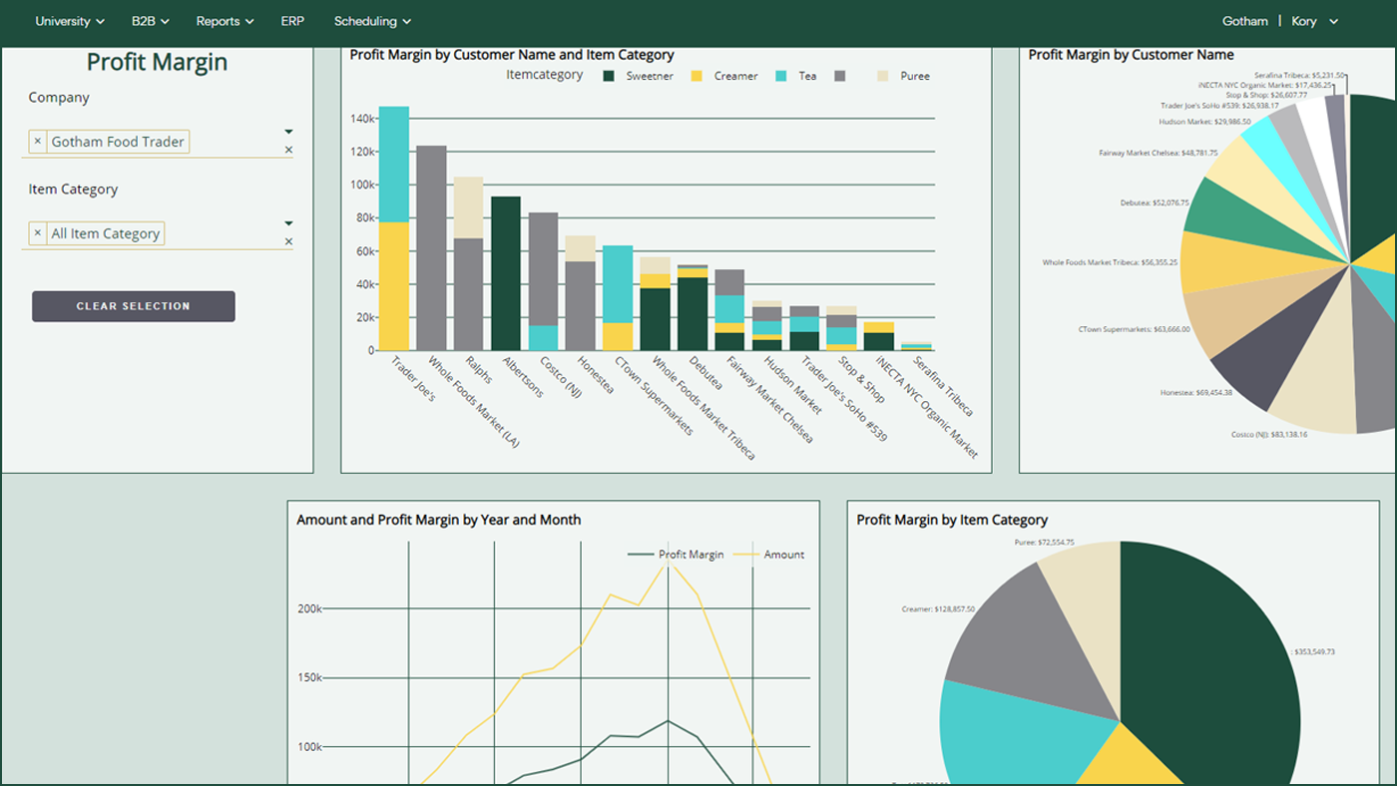The width and height of the screenshot is (1397, 786).
Task: Click the '200k' line chart axis value
Action: click(308, 608)
